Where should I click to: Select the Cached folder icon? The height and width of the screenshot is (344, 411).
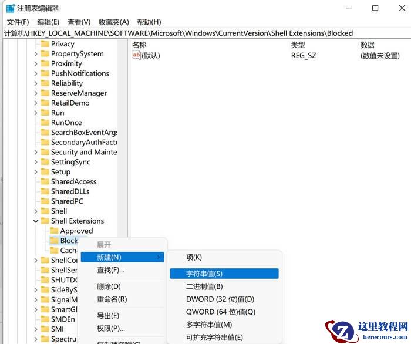54,251
